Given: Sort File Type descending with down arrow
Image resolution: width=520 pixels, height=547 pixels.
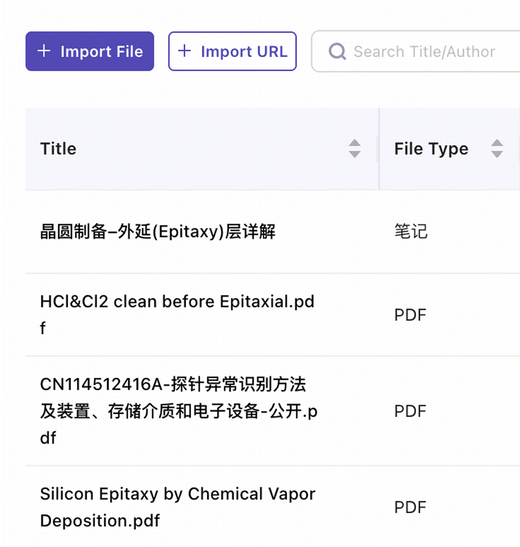Looking at the screenshot, I should click(x=497, y=154).
